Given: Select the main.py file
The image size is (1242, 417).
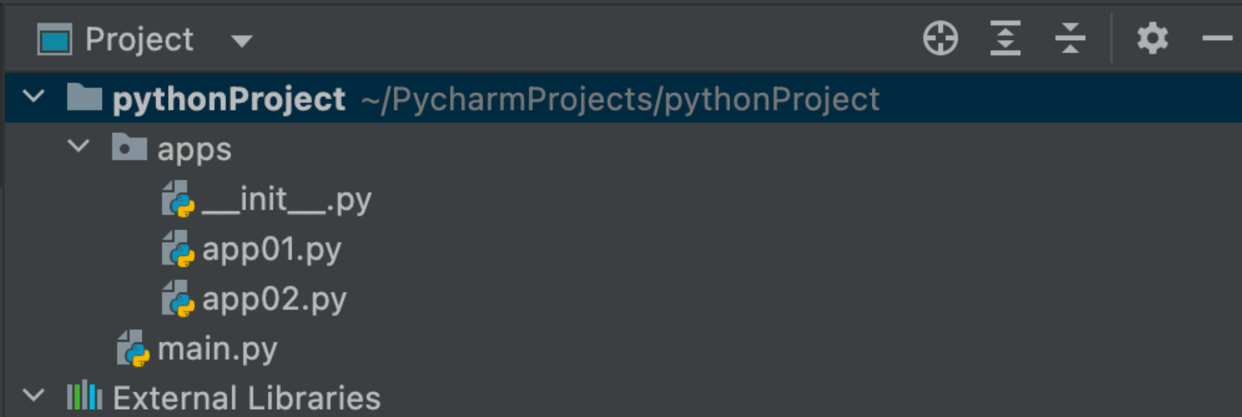Looking at the screenshot, I should point(217,349).
